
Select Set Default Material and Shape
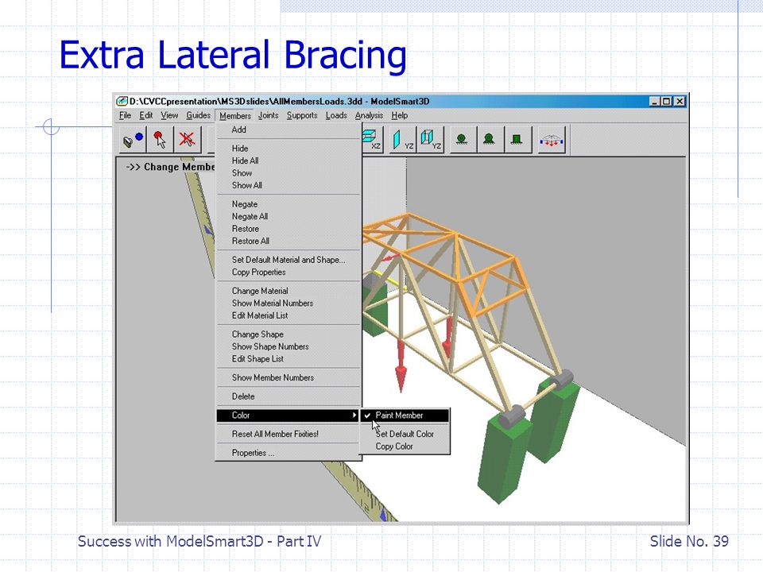pos(288,260)
